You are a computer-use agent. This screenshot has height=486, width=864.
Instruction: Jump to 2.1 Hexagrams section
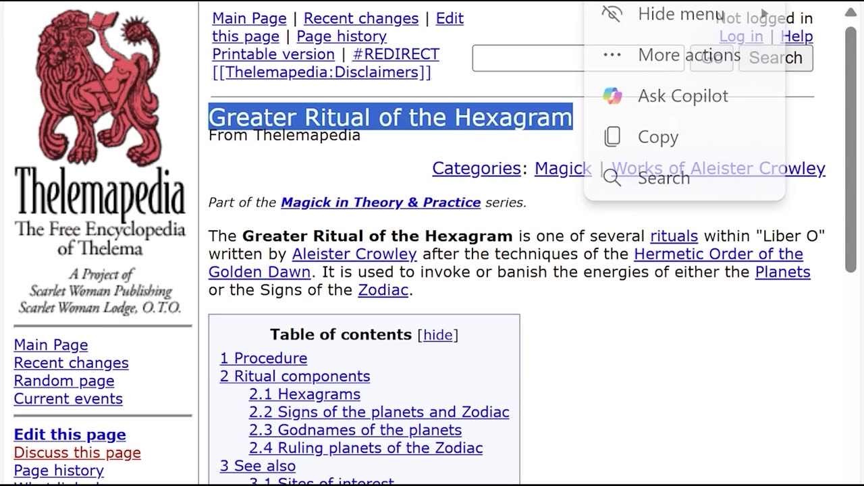(304, 394)
